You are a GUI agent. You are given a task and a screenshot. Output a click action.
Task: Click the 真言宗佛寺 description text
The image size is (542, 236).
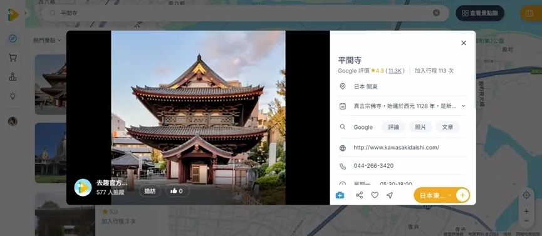click(405, 106)
